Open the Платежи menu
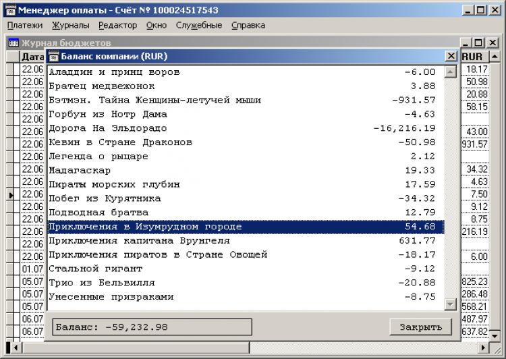This screenshot has width=506, height=359. click(25, 25)
